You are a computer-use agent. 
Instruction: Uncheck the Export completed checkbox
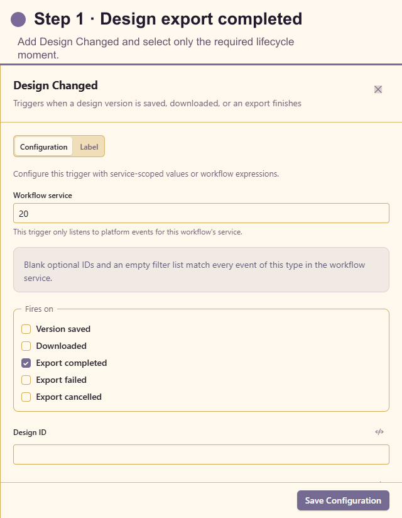(26, 363)
